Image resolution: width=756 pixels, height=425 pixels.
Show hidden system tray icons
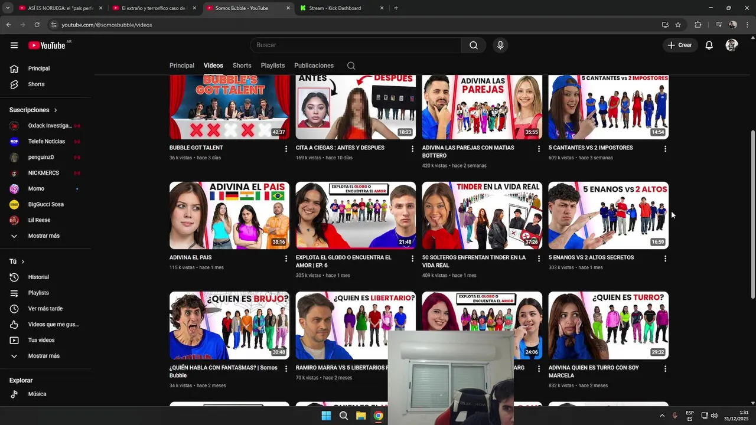662,416
